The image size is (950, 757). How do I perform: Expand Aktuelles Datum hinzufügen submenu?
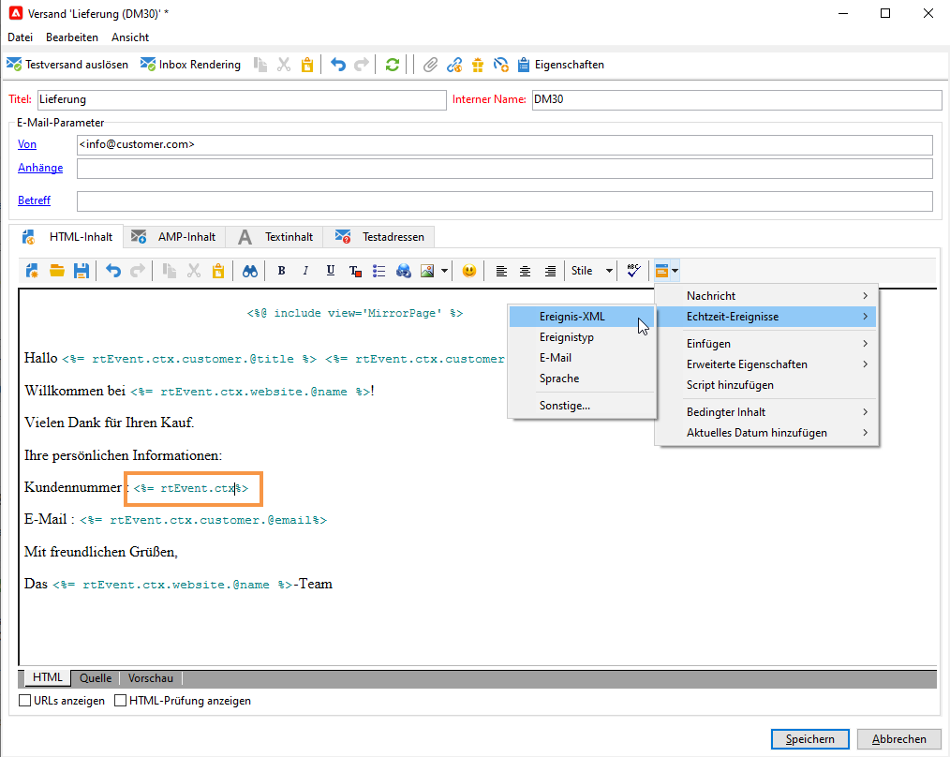pos(767,433)
